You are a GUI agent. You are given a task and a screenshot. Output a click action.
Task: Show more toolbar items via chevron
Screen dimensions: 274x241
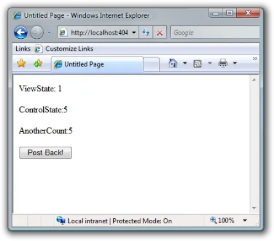pyautogui.click(x=255, y=59)
